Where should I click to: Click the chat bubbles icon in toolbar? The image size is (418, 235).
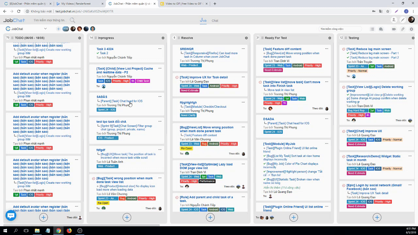point(381,29)
